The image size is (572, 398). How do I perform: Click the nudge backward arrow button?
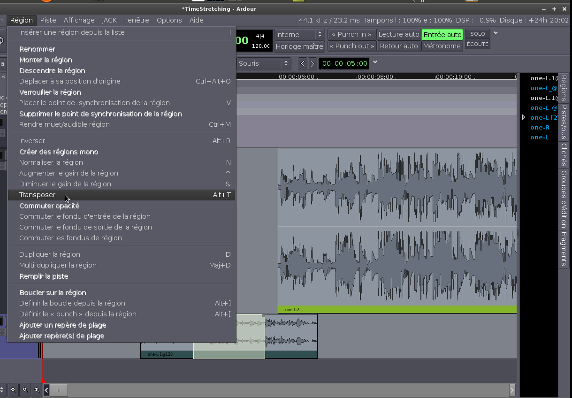[x=303, y=63]
